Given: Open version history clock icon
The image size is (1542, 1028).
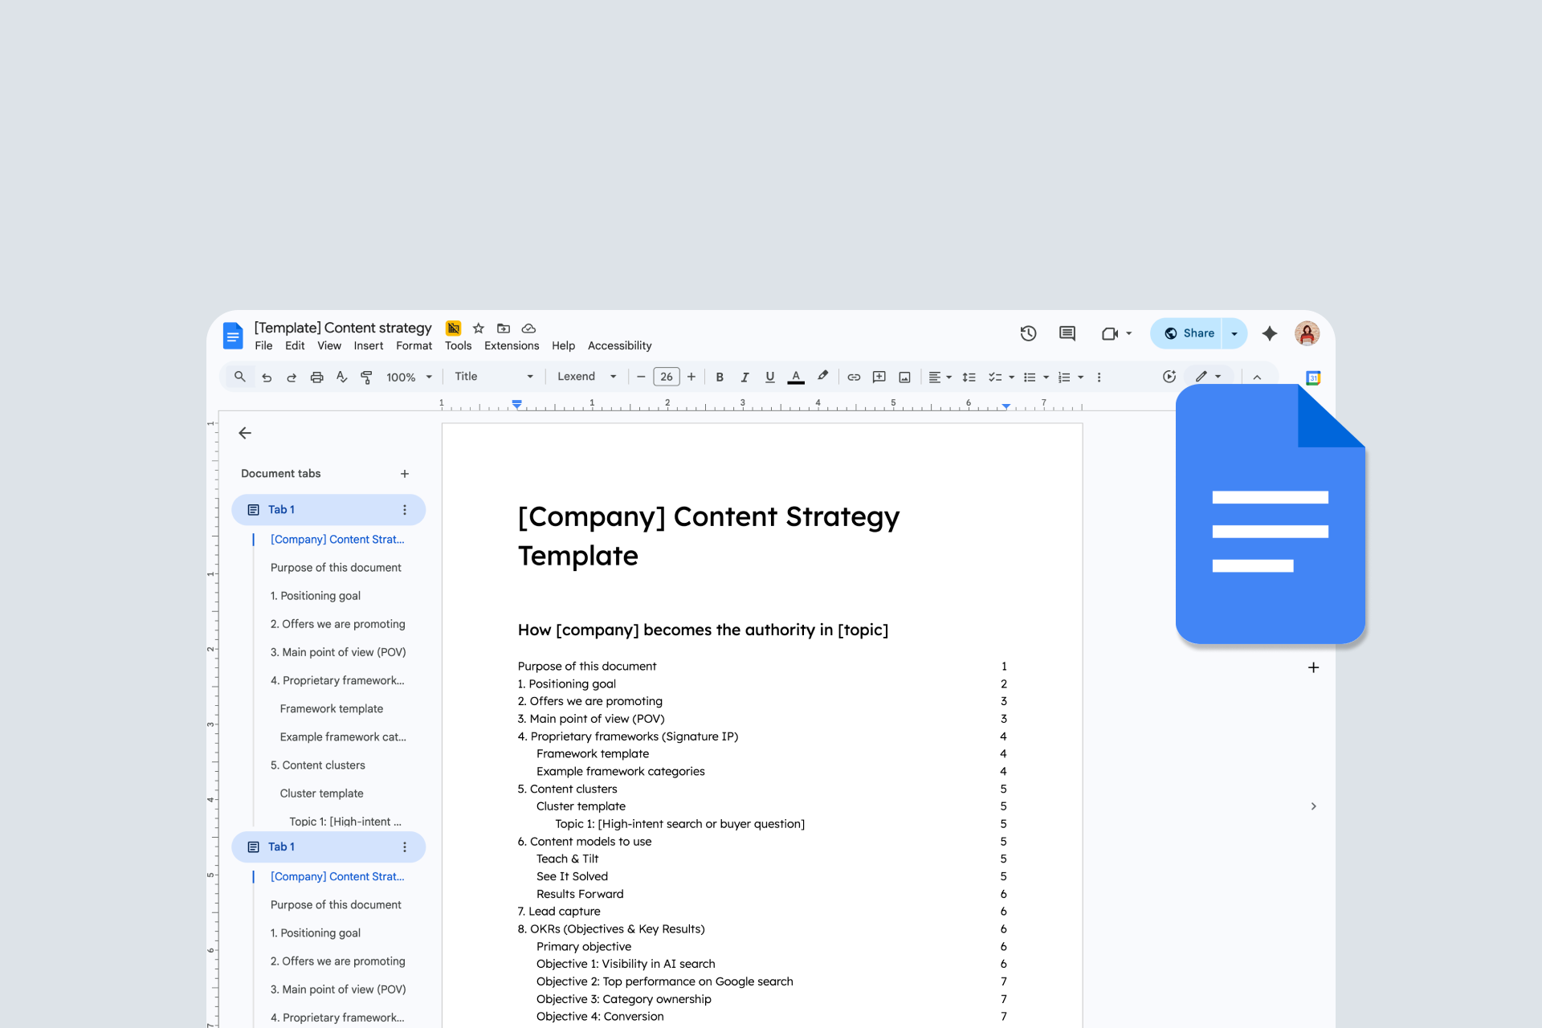Looking at the screenshot, I should click(1028, 333).
